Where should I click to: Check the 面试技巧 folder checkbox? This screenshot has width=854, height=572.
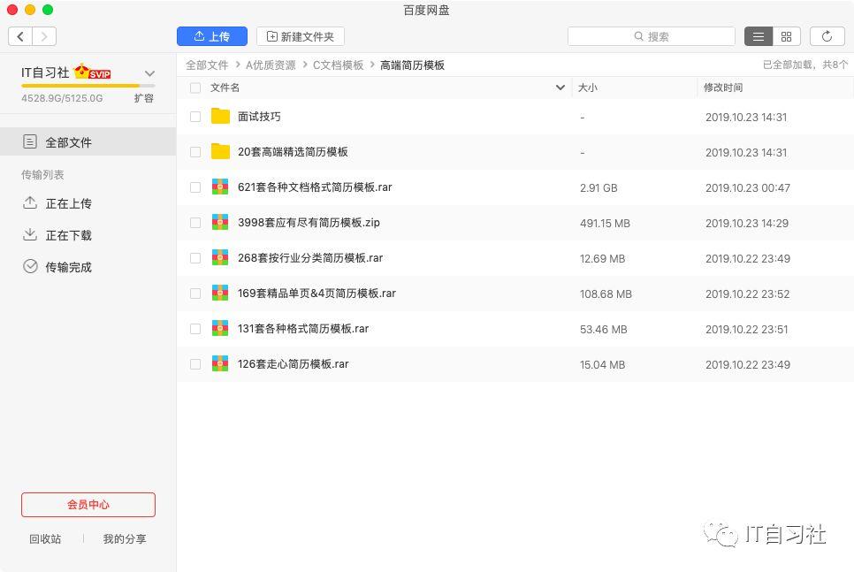tap(195, 117)
